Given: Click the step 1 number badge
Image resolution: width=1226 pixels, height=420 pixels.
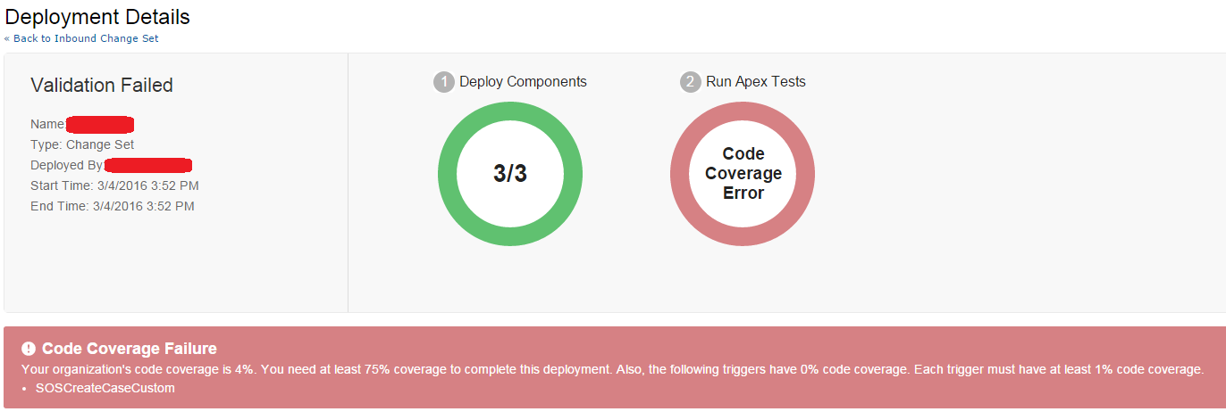Looking at the screenshot, I should pyautogui.click(x=443, y=82).
